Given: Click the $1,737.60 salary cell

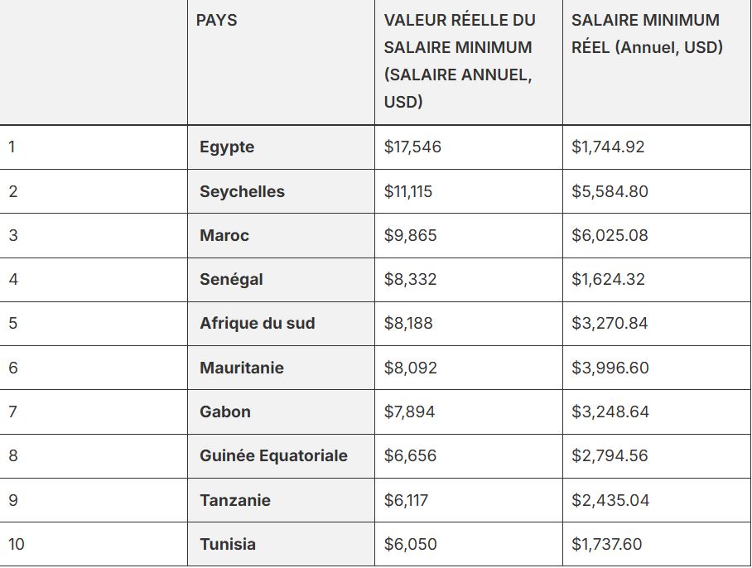Looking at the screenshot, I should 607,544.
